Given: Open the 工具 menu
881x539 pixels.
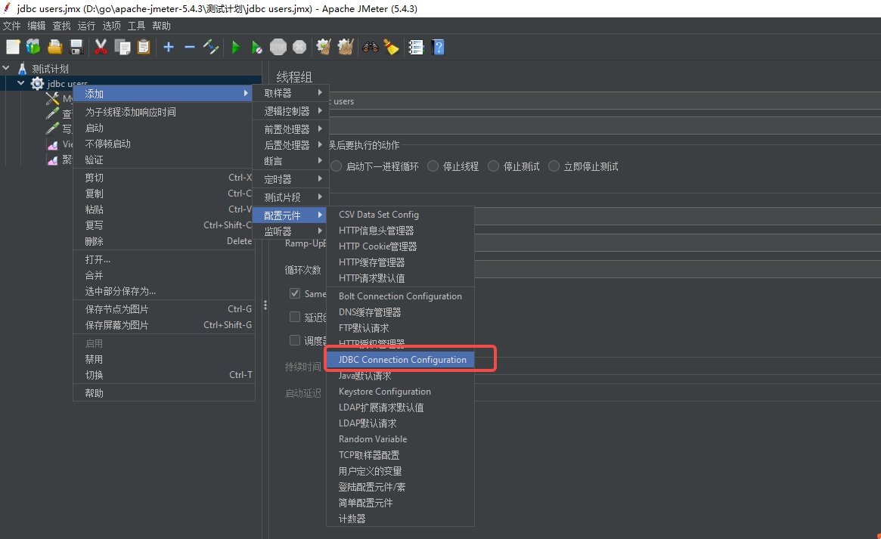Looking at the screenshot, I should pyautogui.click(x=137, y=26).
